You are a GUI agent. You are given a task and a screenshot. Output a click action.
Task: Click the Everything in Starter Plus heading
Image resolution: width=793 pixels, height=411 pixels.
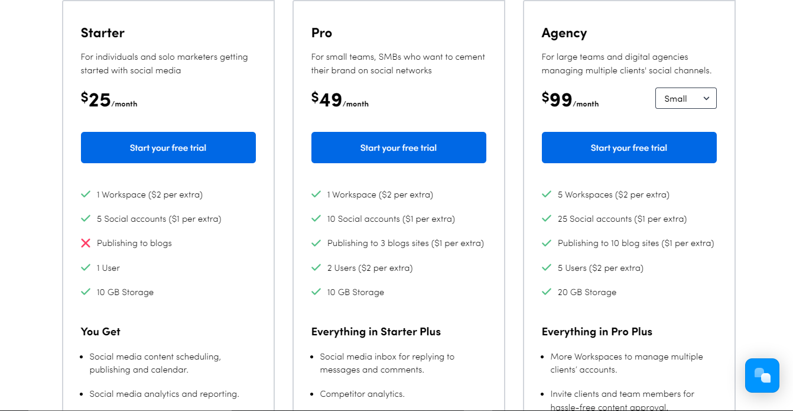pos(376,332)
